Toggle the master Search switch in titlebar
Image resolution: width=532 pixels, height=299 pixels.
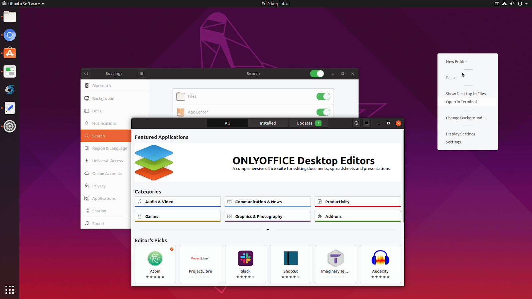(x=317, y=73)
